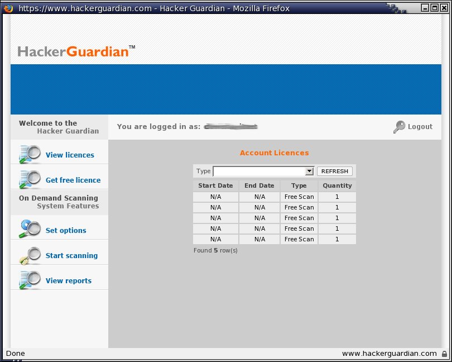Click www.hackerguardian.com in the status bar
This screenshot has width=452, height=362.
(x=389, y=354)
